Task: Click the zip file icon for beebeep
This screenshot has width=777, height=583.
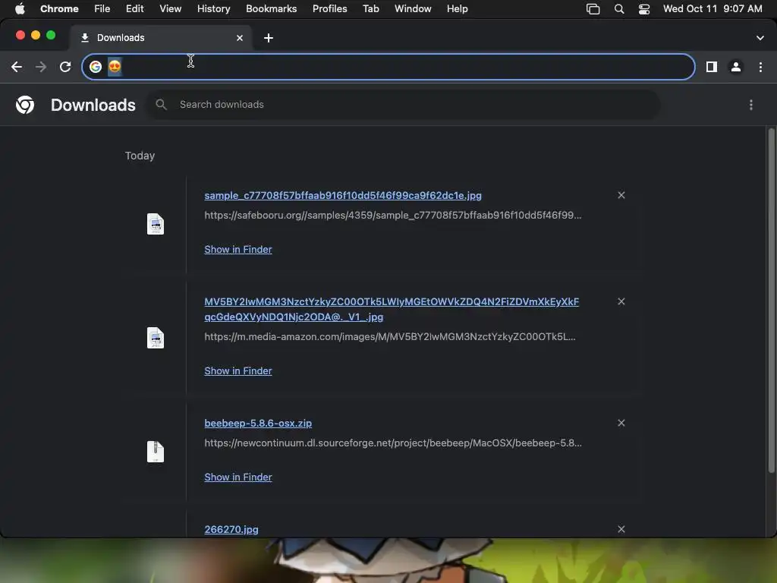Action: tap(156, 452)
